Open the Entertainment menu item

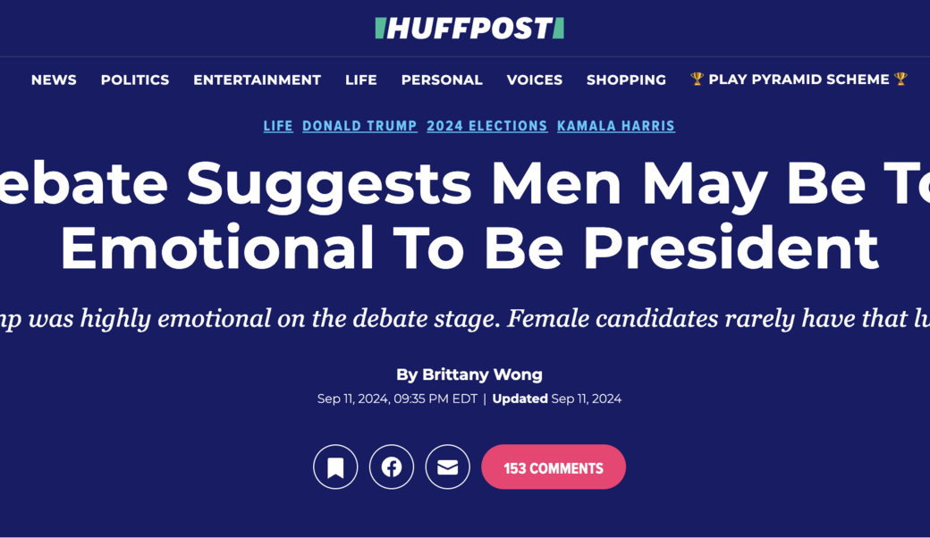pyautogui.click(x=257, y=80)
